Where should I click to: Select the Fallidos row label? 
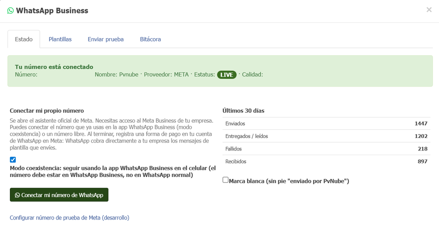[234, 149]
